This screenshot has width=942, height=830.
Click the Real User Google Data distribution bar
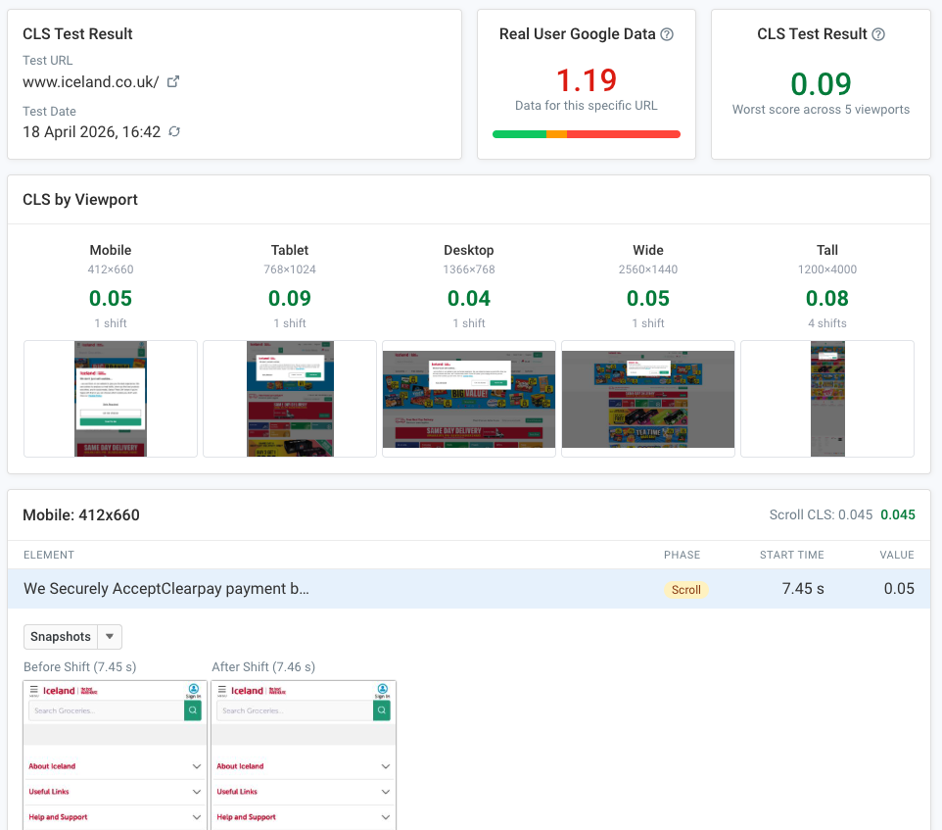tap(587, 134)
